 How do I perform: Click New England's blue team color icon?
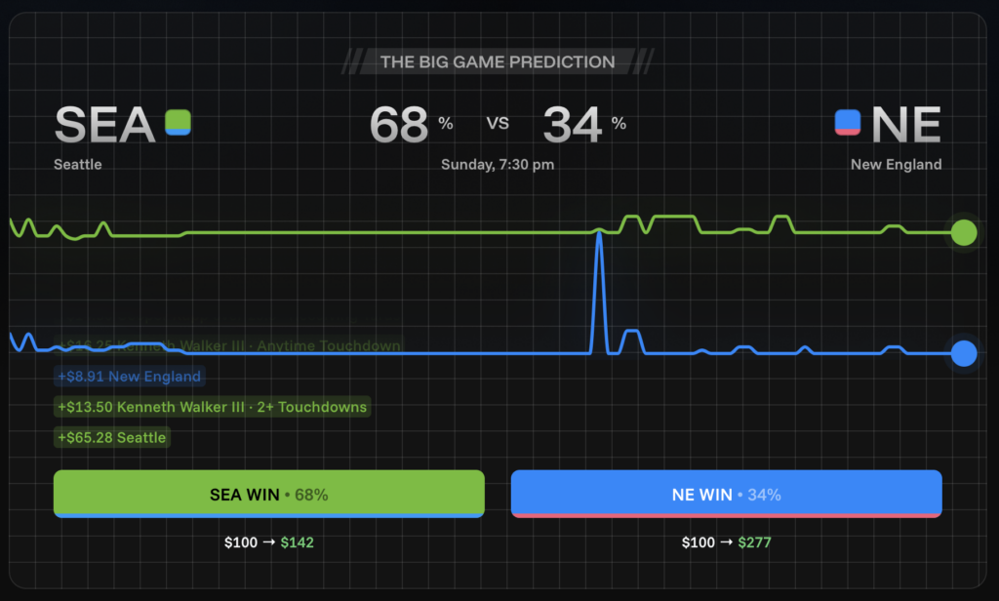click(848, 123)
